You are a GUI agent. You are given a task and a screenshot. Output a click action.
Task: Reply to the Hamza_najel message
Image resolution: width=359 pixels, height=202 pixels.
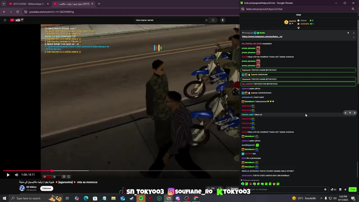pos(345,113)
